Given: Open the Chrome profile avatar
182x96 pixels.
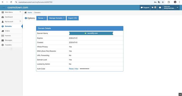Looking at the screenshot, I should tap(175, 2).
